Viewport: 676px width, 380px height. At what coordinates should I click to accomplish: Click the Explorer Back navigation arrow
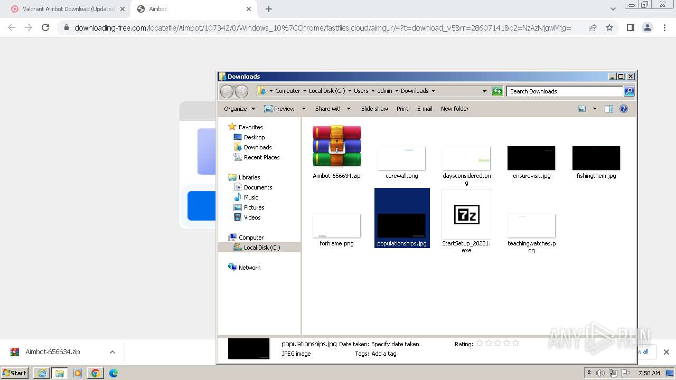coord(227,91)
